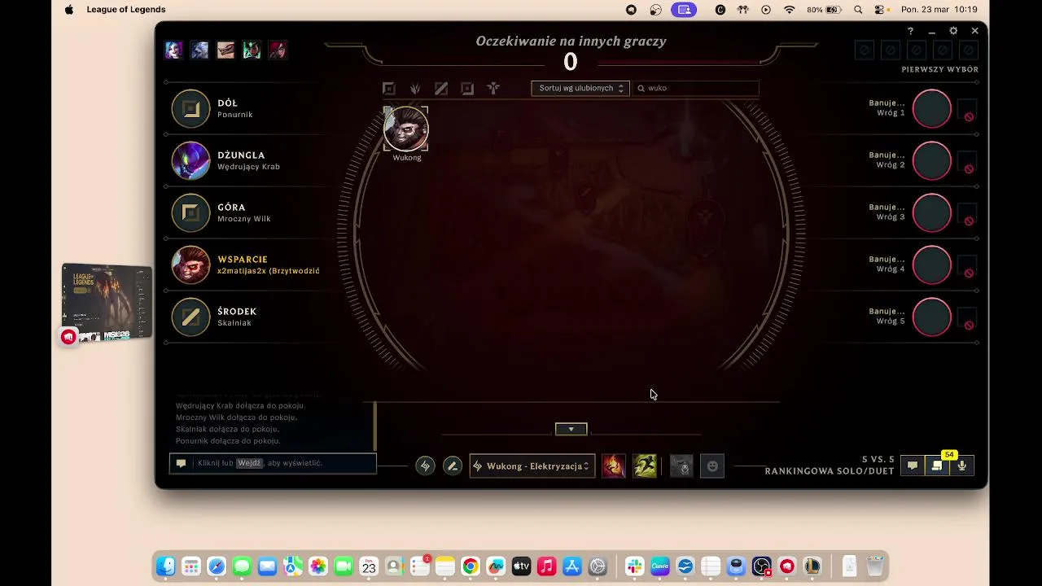Click the last red-haired champion icon in header
This screenshot has height=586, width=1042.
278,50
